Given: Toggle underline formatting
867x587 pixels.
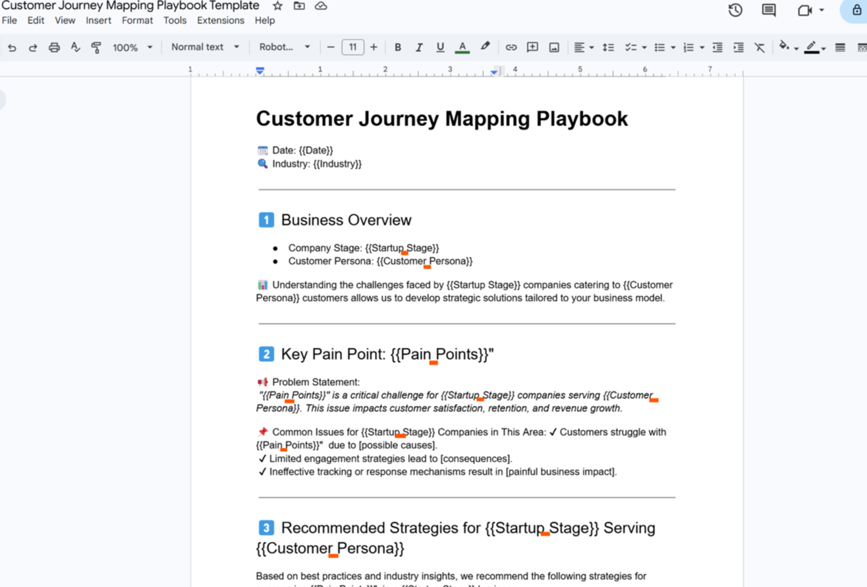Looking at the screenshot, I should 440,47.
